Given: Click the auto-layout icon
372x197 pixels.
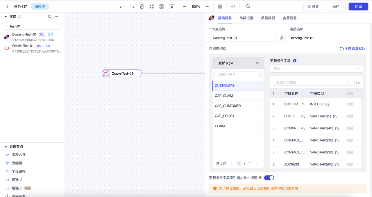Looking at the screenshot, I should 162,6.
